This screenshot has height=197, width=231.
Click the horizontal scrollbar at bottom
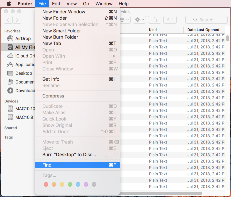pos(161,193)
